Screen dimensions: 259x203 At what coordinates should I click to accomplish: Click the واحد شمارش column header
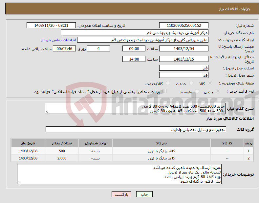point(96,143)
